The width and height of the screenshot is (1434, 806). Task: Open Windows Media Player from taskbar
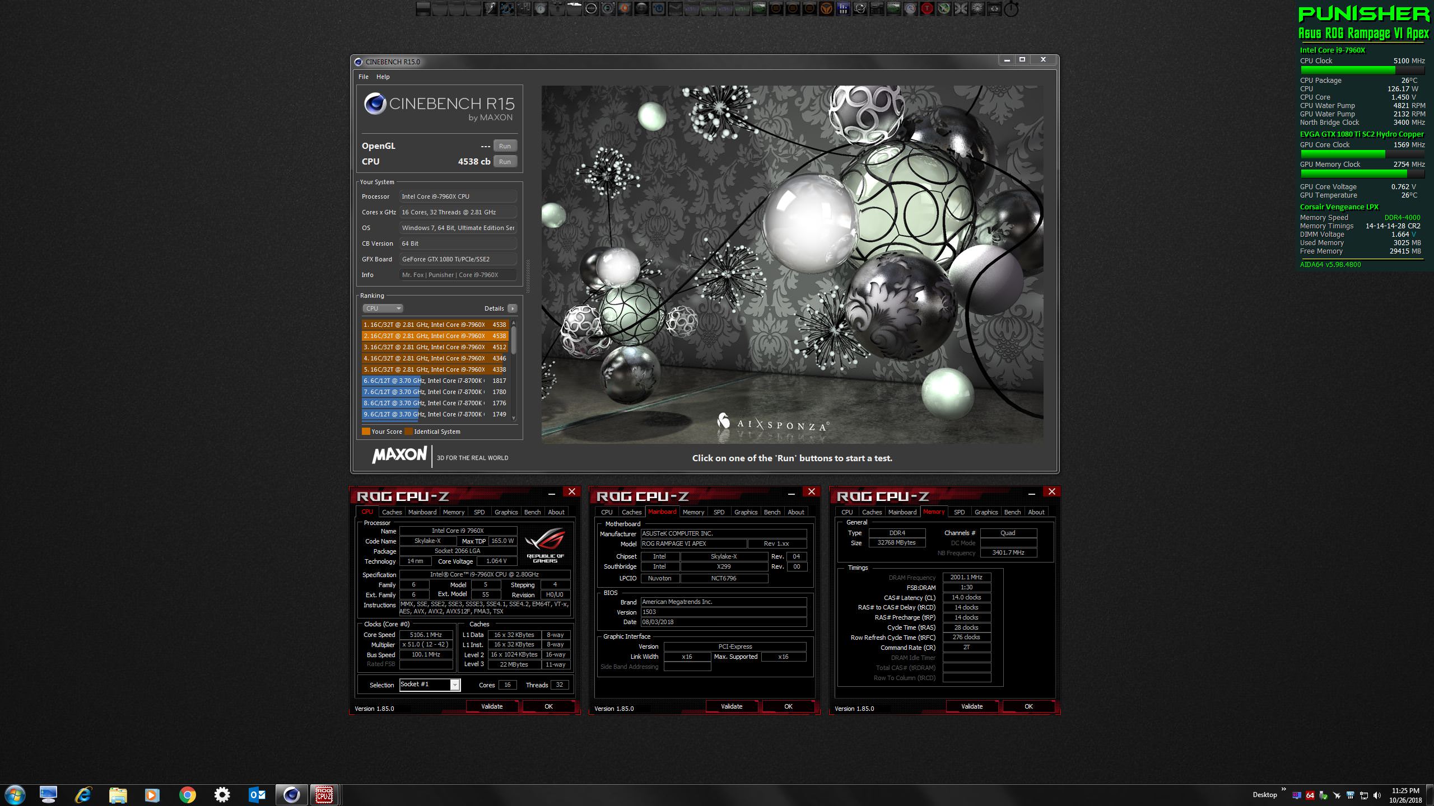tap(152, 794)
